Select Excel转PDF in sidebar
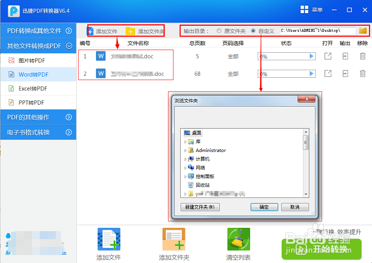 39,88
